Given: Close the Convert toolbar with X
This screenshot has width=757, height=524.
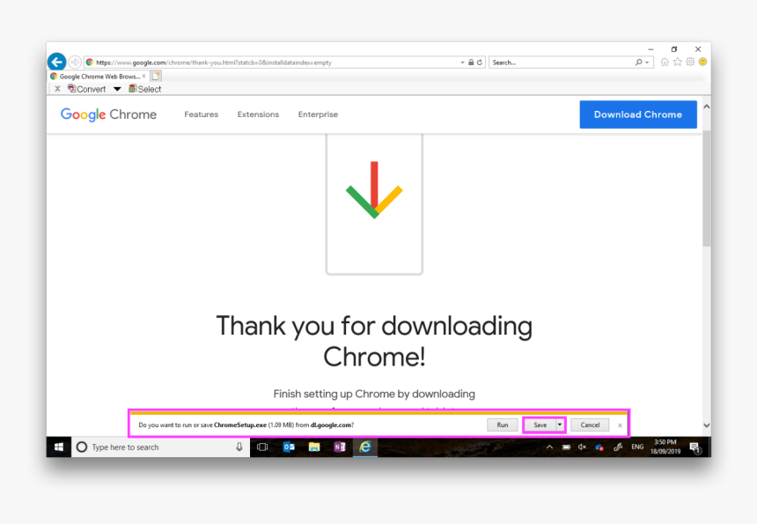Looking at the screenshot, I should 57,89.
